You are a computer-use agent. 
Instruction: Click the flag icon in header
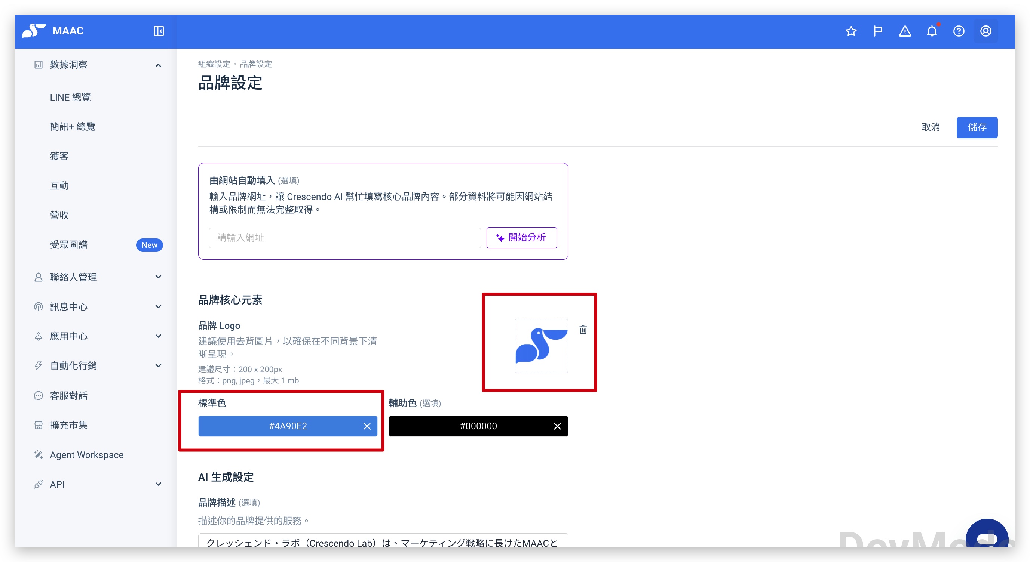(878, 31)
